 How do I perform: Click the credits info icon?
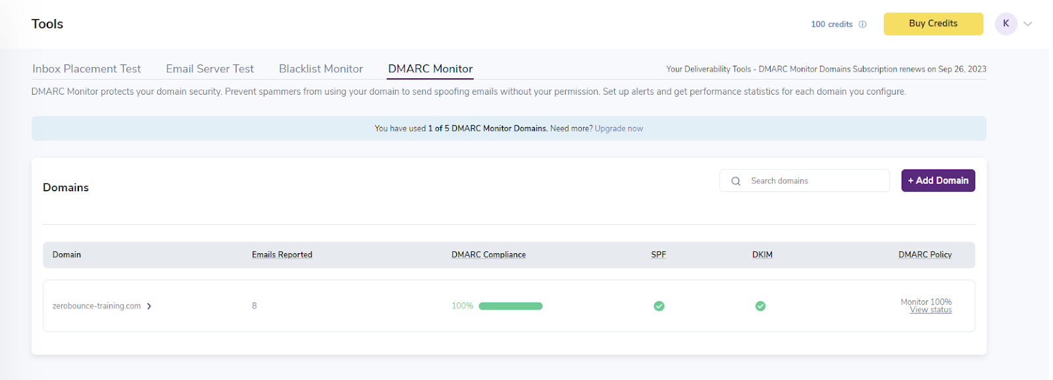[862, 24]
